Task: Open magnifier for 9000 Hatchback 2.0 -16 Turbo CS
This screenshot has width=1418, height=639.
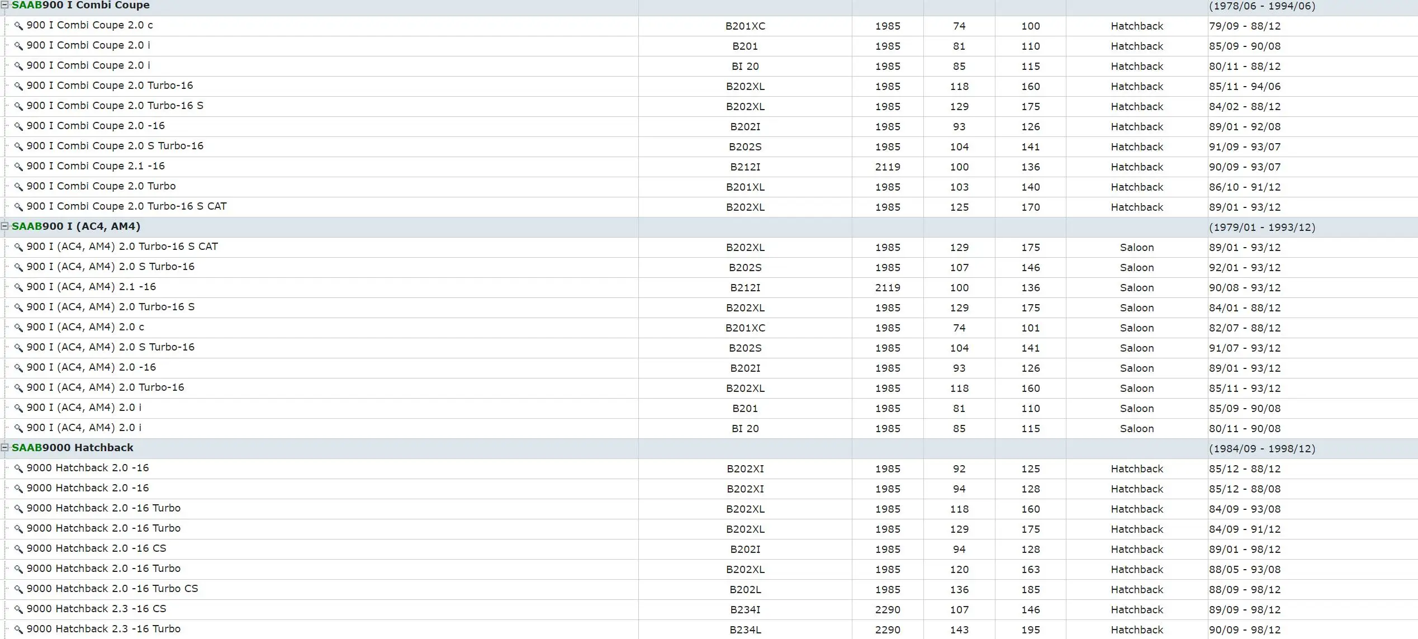Action: click(x=18, y=590)
